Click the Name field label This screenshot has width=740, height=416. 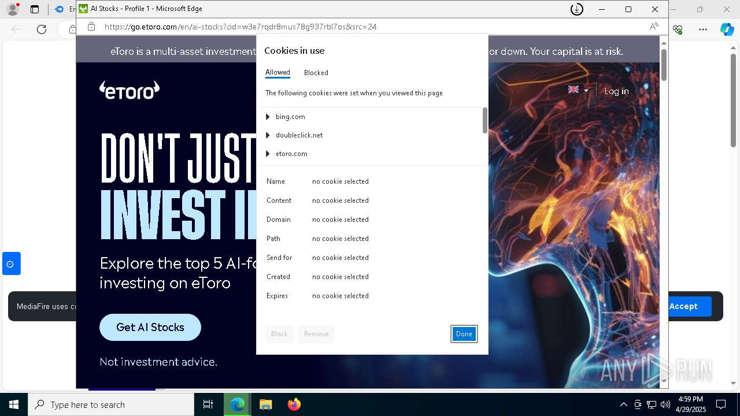[x=276, y=181]
